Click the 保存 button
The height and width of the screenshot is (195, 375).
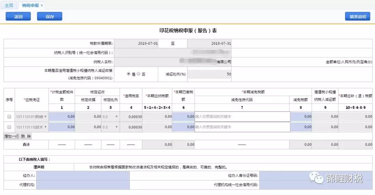50,16
